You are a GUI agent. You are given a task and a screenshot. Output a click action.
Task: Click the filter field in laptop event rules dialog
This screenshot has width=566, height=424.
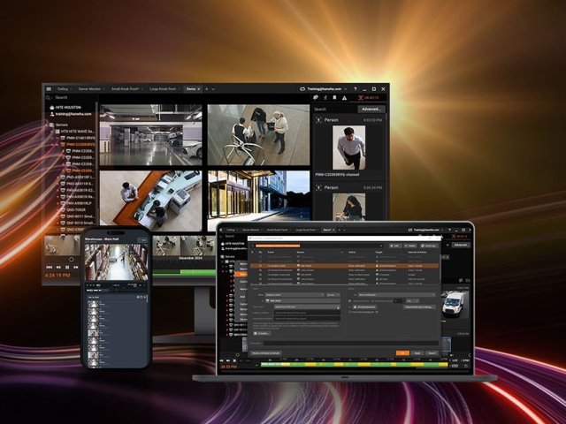[x=318, y=246]
